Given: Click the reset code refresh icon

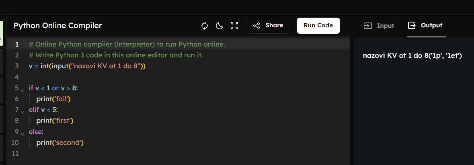Looking at the screenshot, I should pyautogui.click(x=205, y=26).
